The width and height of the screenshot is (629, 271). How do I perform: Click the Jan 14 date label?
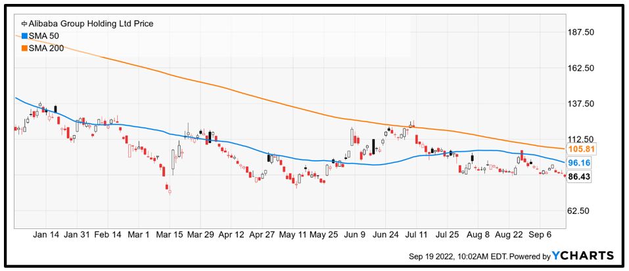[x=46, y=234]
